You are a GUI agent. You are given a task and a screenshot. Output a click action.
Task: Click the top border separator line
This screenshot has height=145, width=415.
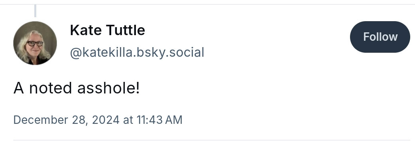(207, 4)
